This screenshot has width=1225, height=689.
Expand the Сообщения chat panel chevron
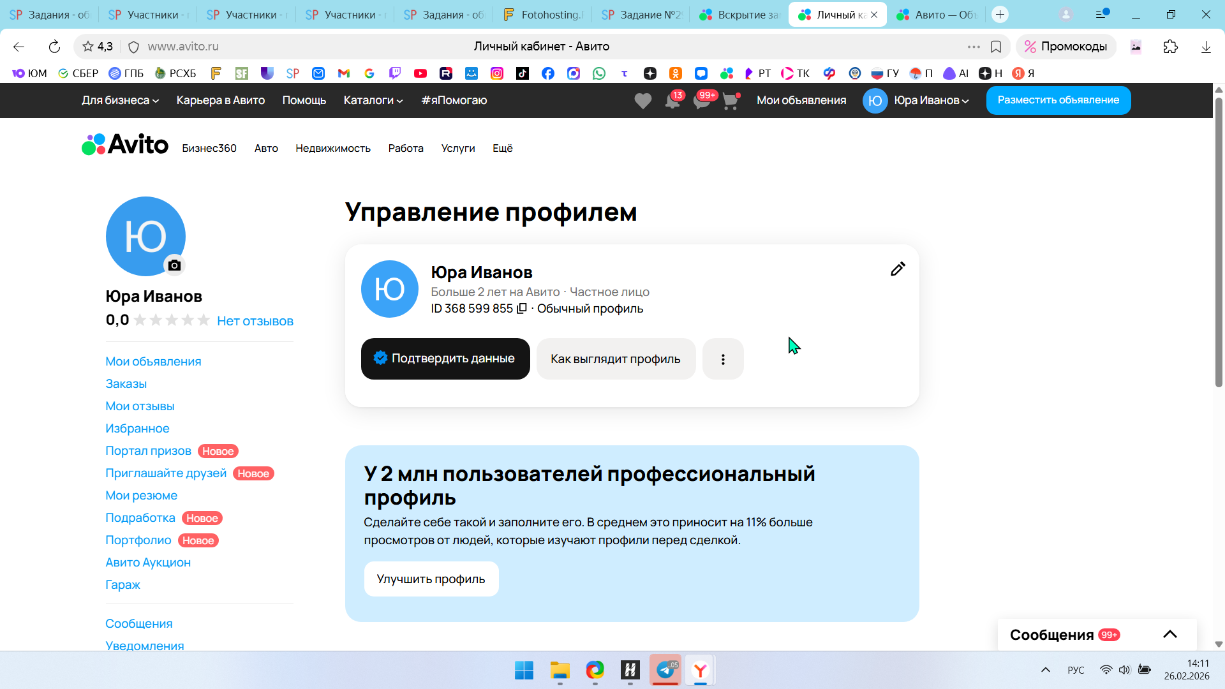(1169, 634)
